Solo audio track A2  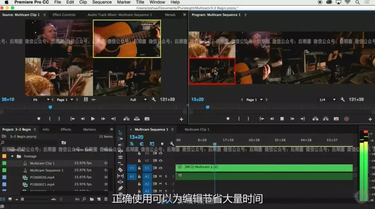[x=166, y=184]
